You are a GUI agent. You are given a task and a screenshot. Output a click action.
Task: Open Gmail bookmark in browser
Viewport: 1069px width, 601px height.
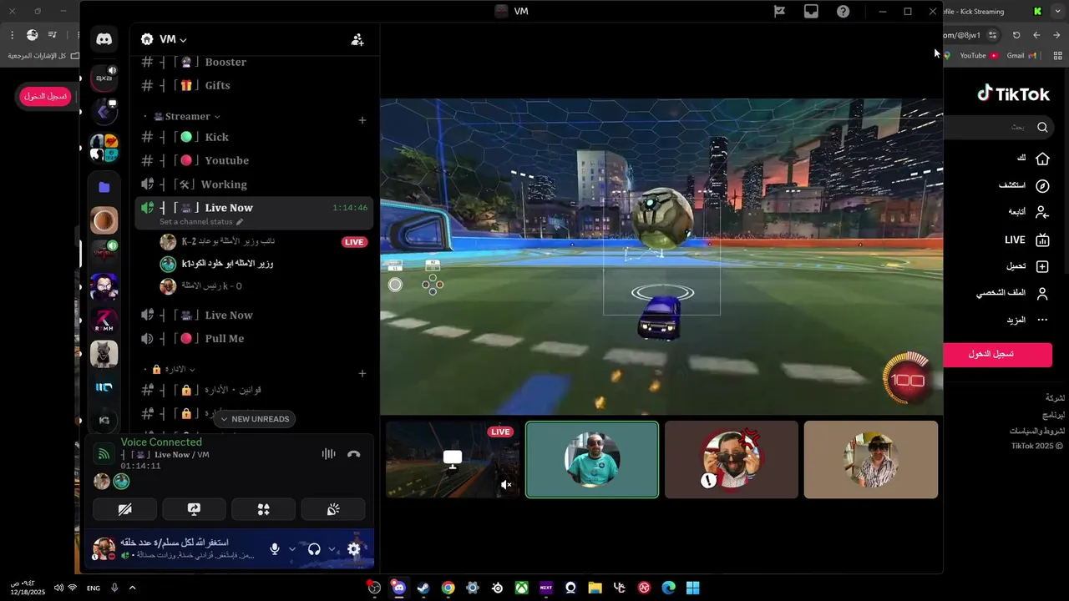1021,56
